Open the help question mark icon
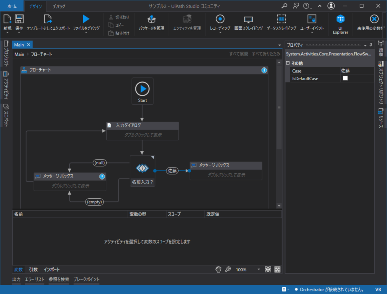The height and width of the screenshot is (294, 387). 306,6
